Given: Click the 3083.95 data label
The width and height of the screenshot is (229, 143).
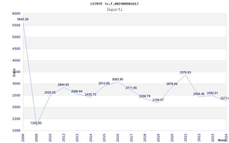Looking at the screenshot, I should pyautogui.click(x=118, y=80).
